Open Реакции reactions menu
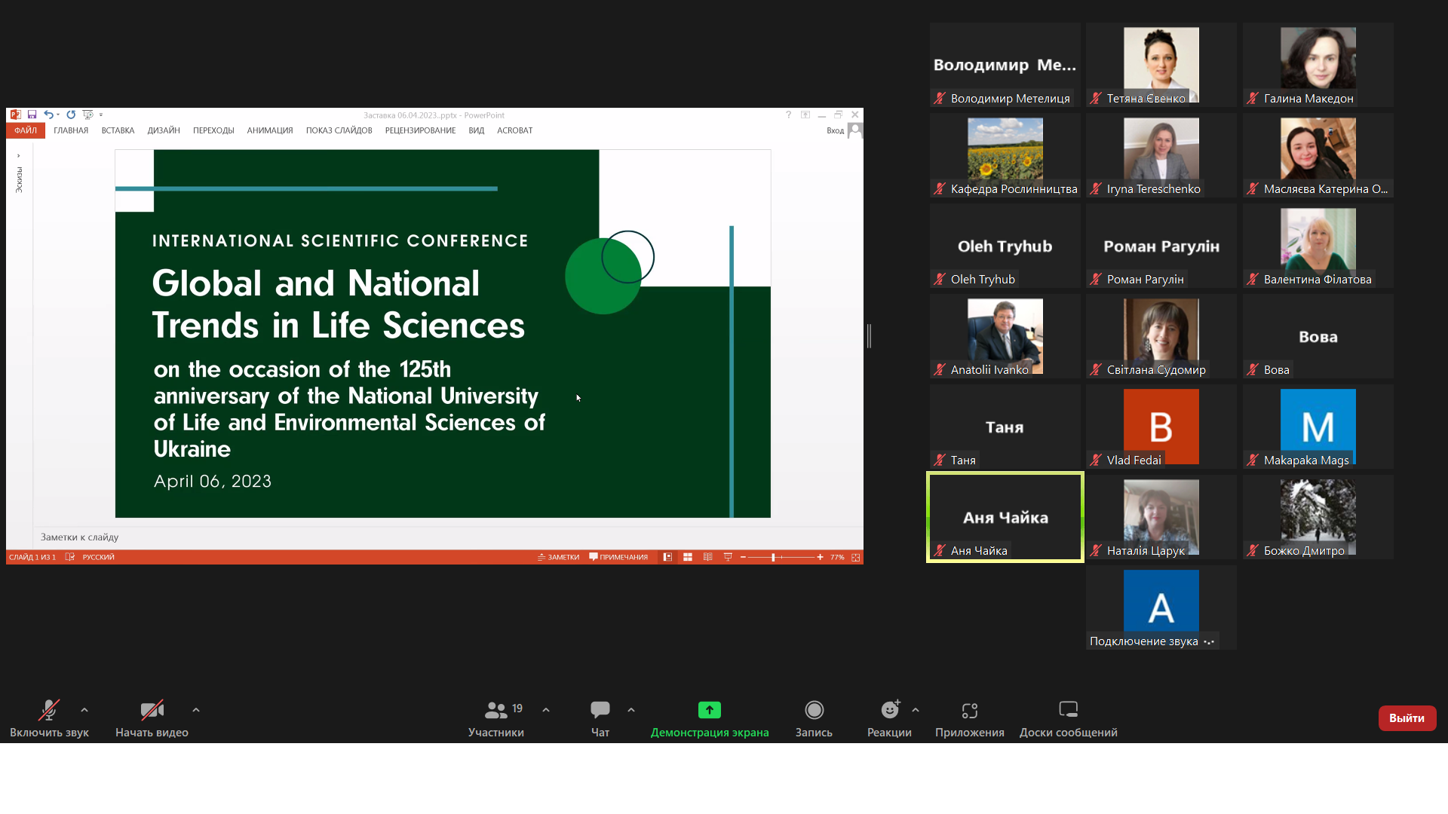Screen dimensions: 1448x814 click(889, 718)
